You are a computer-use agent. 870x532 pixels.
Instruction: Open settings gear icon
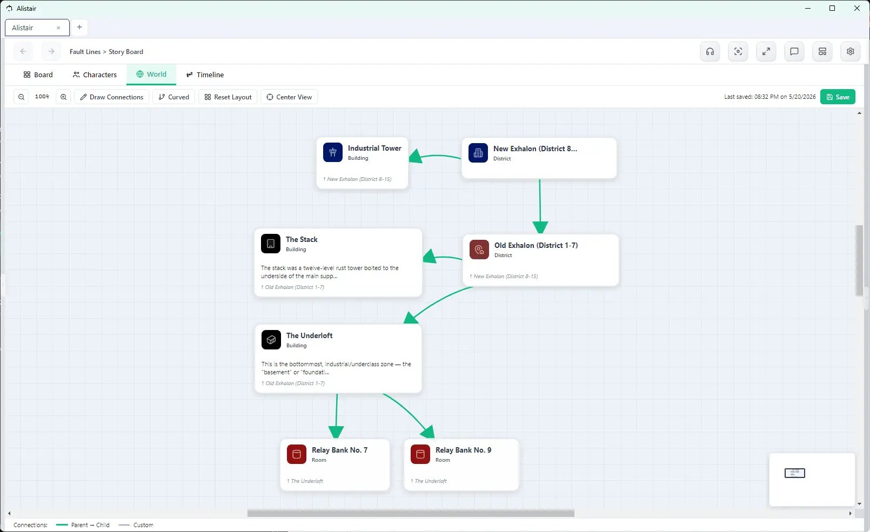851,52
